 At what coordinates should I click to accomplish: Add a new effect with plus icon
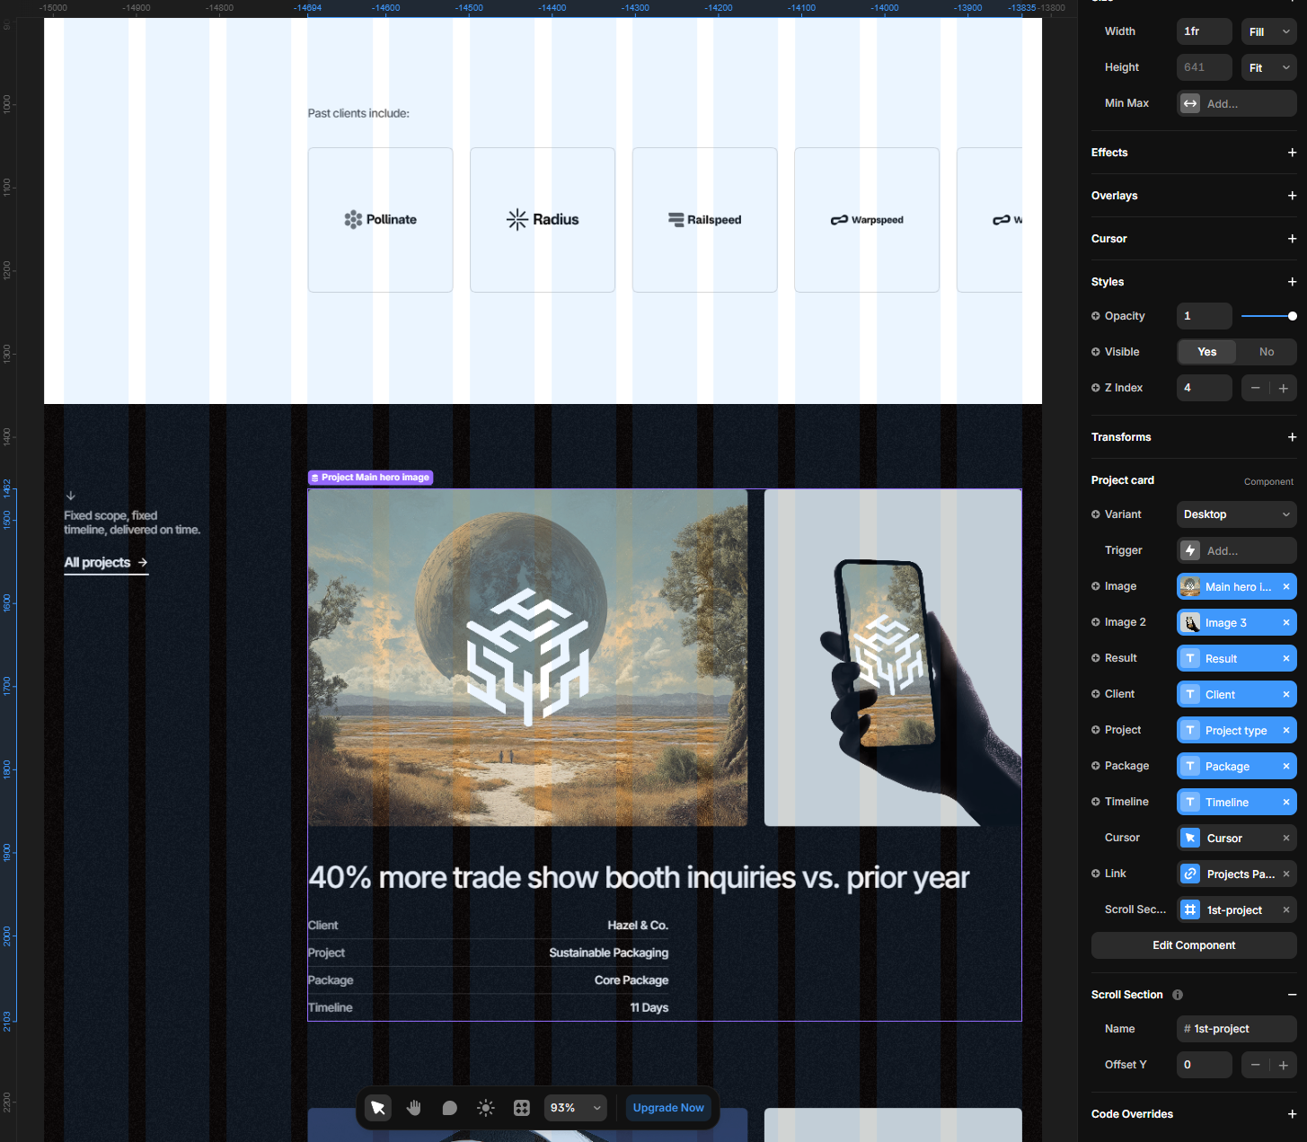1292,153
